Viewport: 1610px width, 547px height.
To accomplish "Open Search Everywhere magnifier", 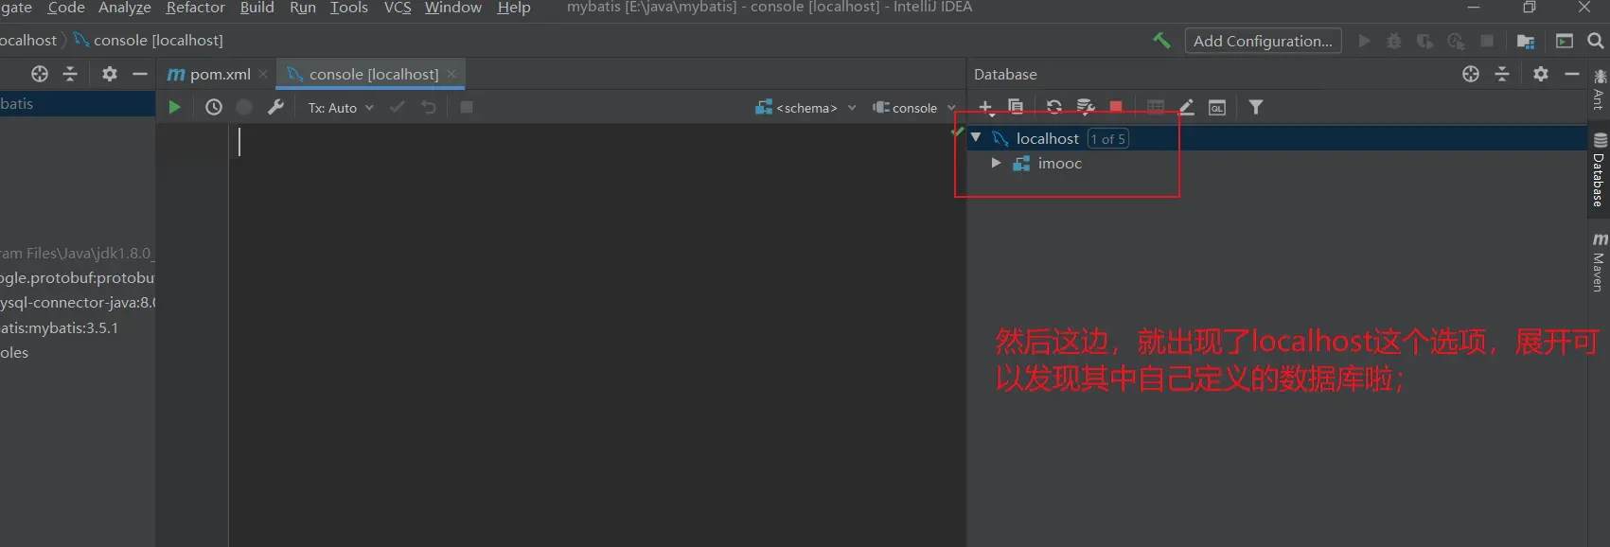I will tap(1596, 41).
